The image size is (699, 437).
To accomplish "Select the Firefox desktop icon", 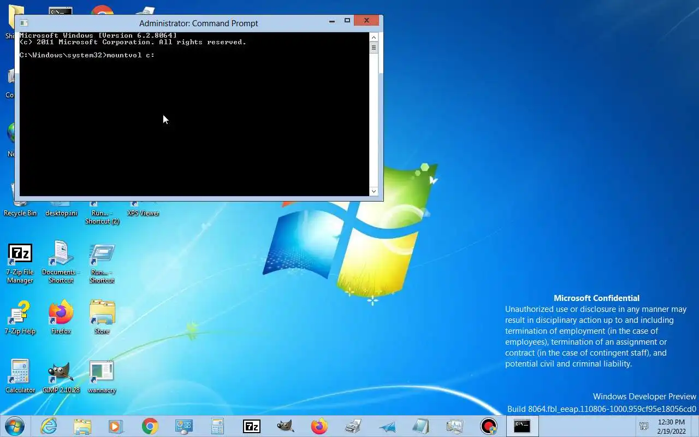I will [61, 317].
